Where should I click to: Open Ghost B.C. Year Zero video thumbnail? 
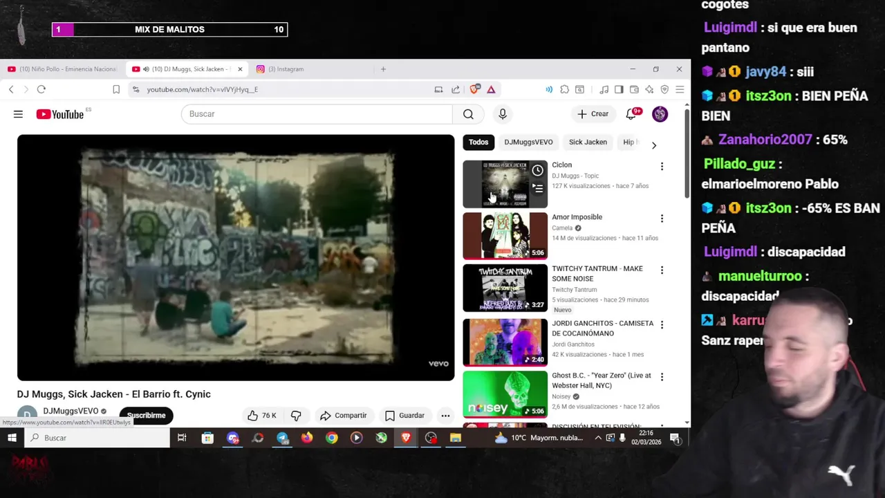[505, 394]
